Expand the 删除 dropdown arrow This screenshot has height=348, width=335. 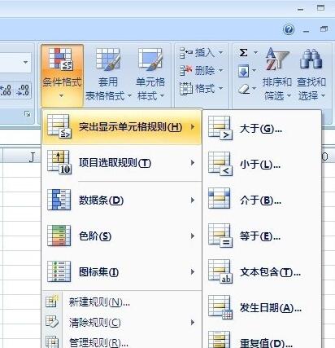tap(220, 71)
